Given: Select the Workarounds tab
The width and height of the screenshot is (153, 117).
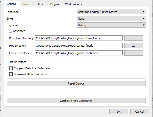Looking at the screenshot, I should (73, 4).
